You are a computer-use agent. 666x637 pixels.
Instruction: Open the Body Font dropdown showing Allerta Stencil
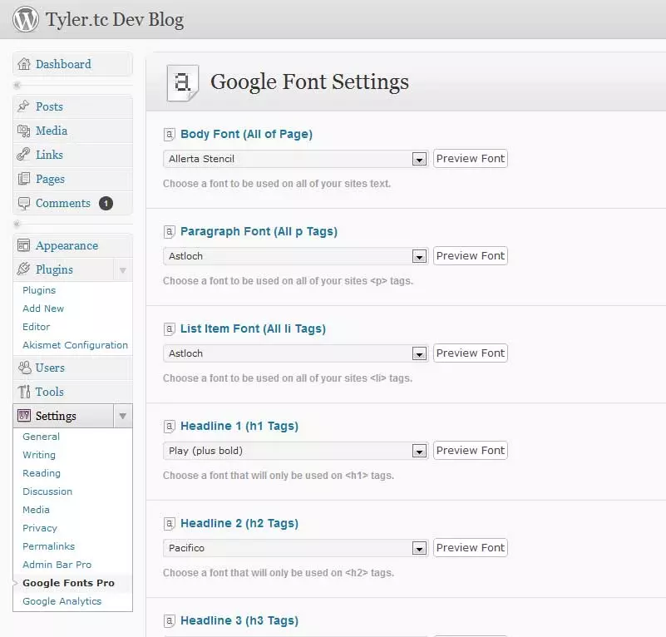[x=296, y=159]
